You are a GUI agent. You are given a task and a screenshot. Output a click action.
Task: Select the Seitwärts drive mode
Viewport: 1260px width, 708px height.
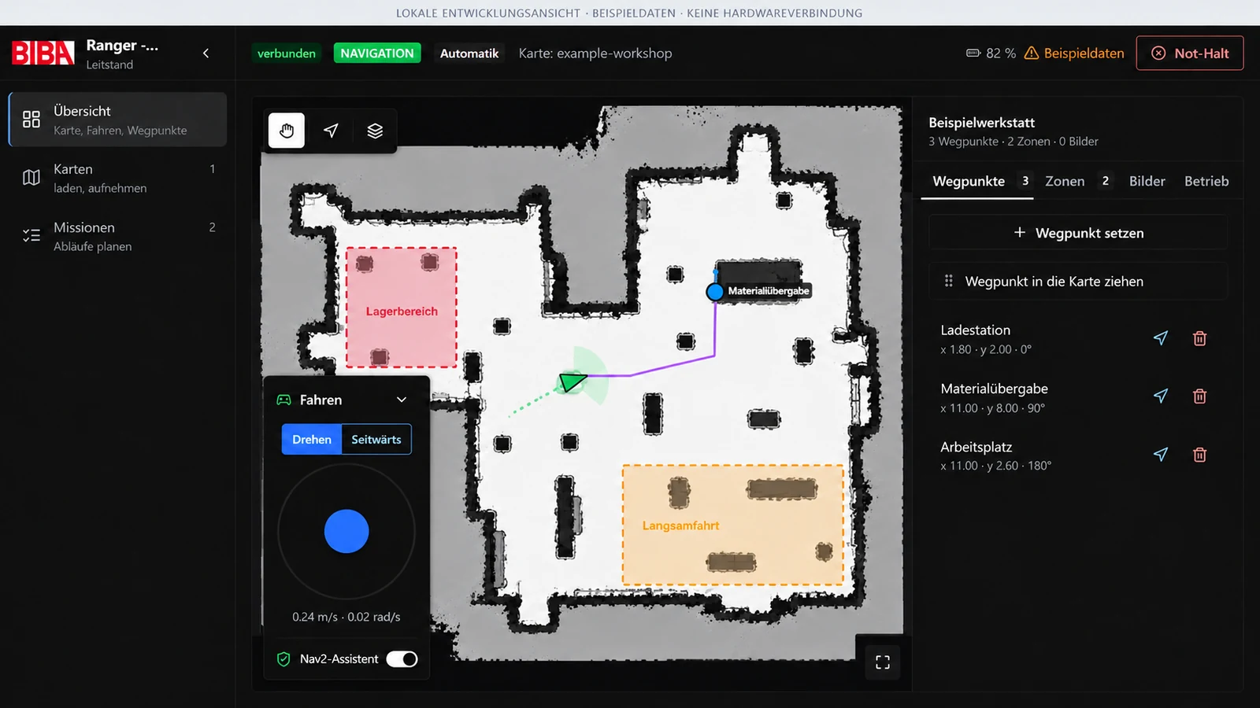pyautogui.click(x=376, y=440)
